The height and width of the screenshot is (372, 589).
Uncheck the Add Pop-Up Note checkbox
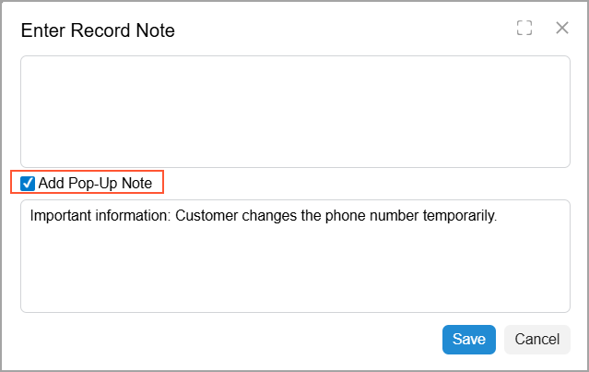point(28,183)
